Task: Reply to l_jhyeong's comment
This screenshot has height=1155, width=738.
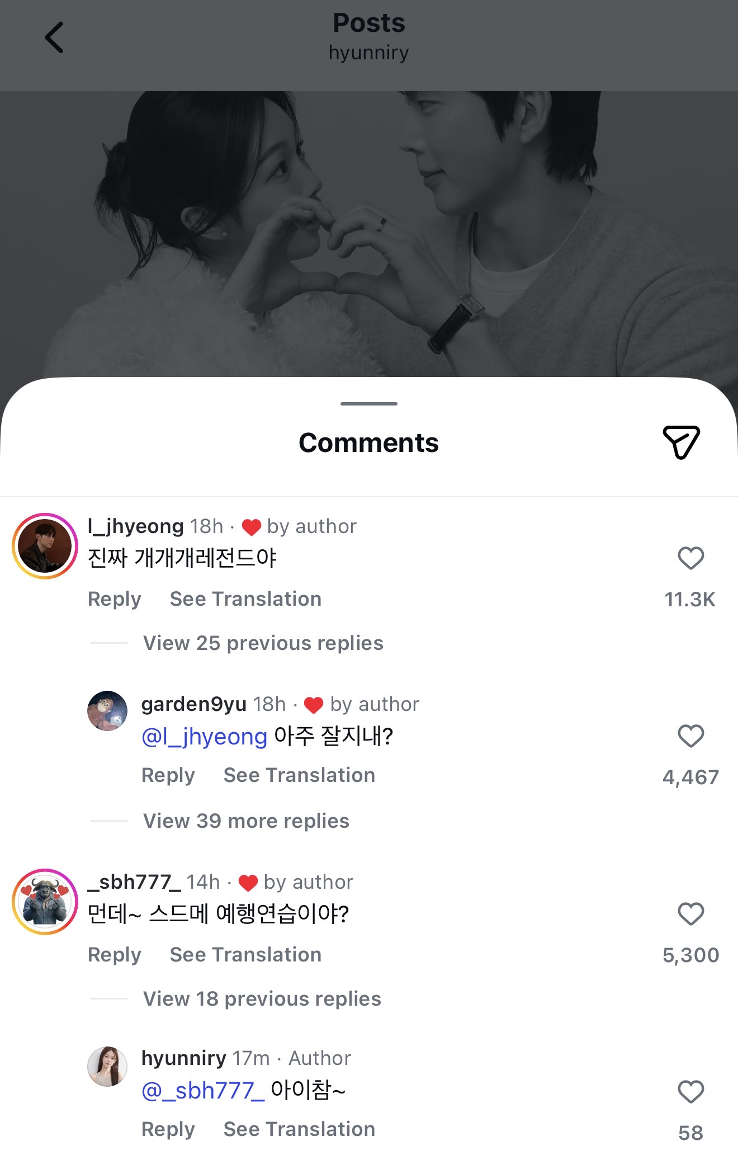Action: pyautogui.click(x=115, y=599)
